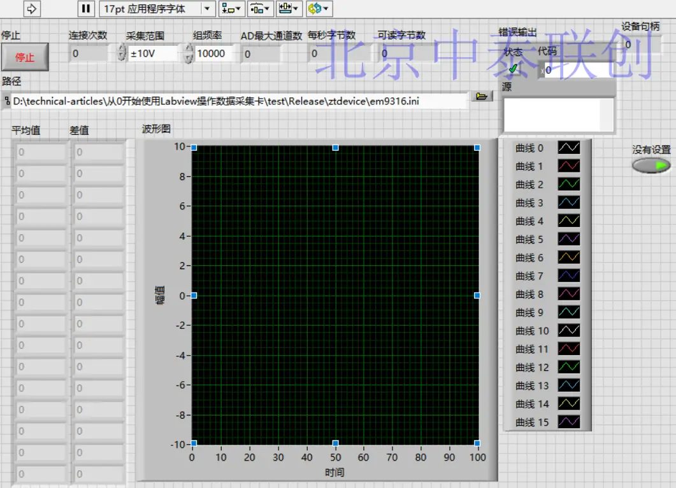Click the 曲线 5 plot legend icon
676x488 pixels.
coord(569,239)
